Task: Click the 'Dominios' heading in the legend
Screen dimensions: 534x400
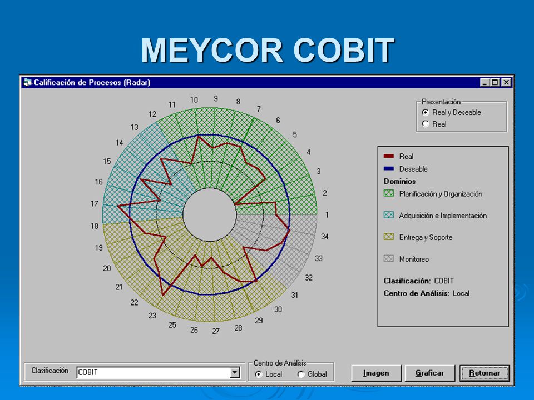Action: pyautogui.click(x=399, y=181)
